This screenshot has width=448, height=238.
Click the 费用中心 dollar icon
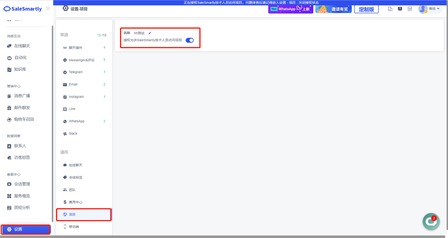(65, 202)
